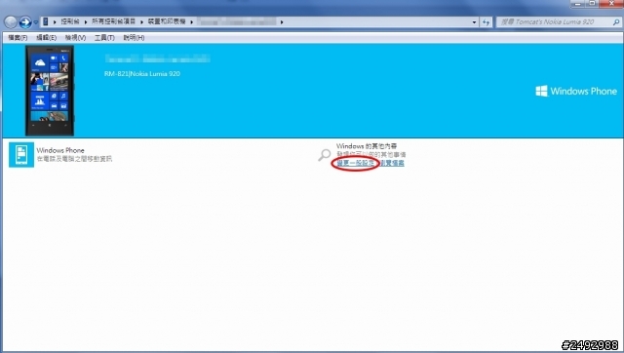Image resolution: width=624 pixels, height=353 pixels.
Task: Click the blue forward navigation arrow
Action: click(25, 22)
